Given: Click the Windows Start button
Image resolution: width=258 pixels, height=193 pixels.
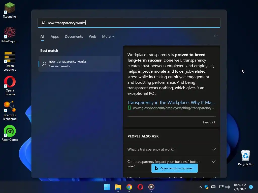Looking at the screenshot, I should pos(107,187).
